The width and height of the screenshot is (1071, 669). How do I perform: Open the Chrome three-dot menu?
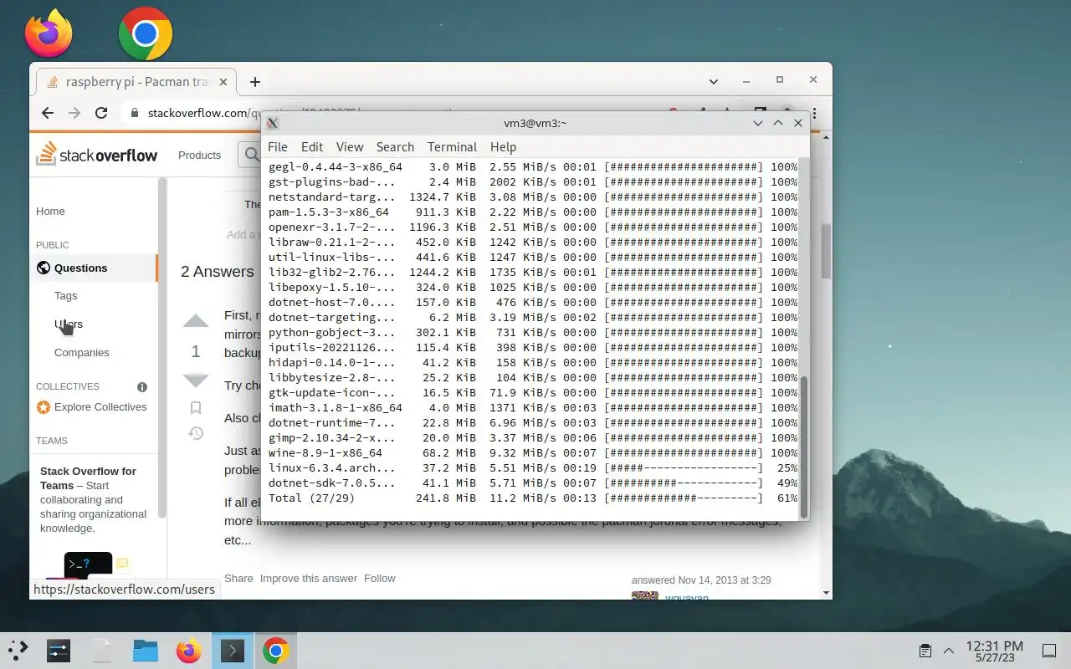point(814,113)
